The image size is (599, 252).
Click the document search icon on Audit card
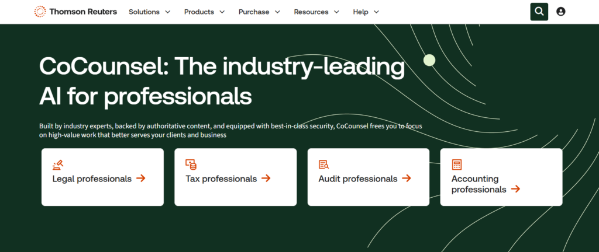323,165
